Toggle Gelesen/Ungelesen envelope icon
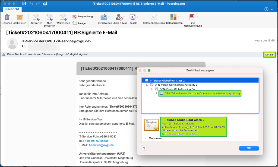278x167 pixels. point(154,17)
